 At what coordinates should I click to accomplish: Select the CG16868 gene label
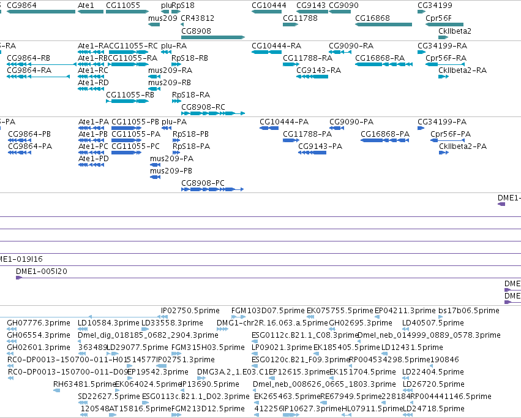372,18
